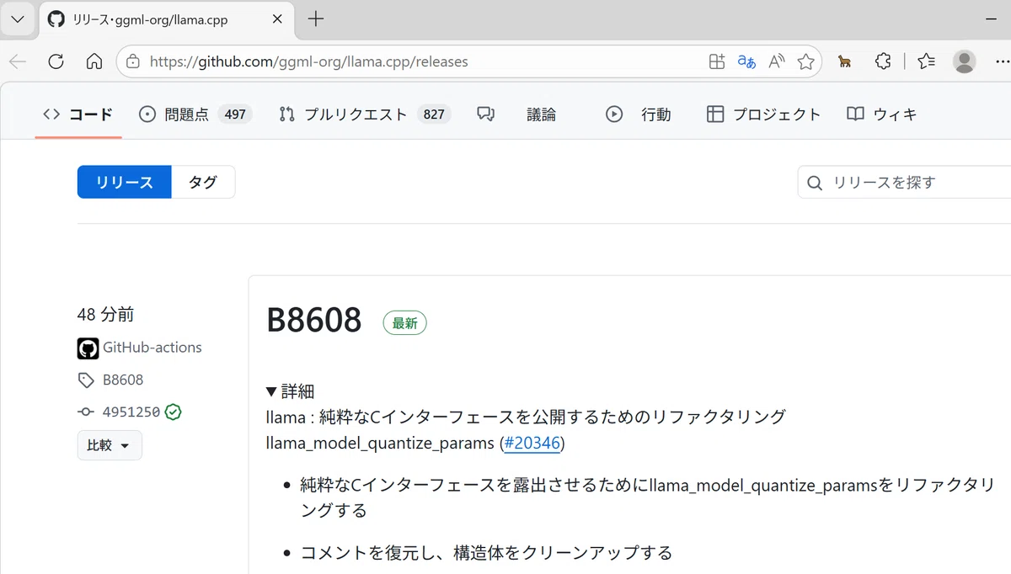Image resolution: width=1011 pixels, height=574 pixels.
Task: Open the 議論 discussions tab
Action: [x=516, y=114]
